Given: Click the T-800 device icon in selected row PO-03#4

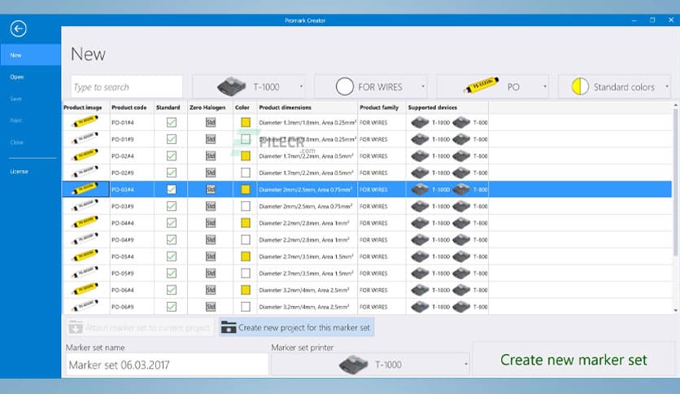Looking at the screenshot, I should (x=461, y=190).
